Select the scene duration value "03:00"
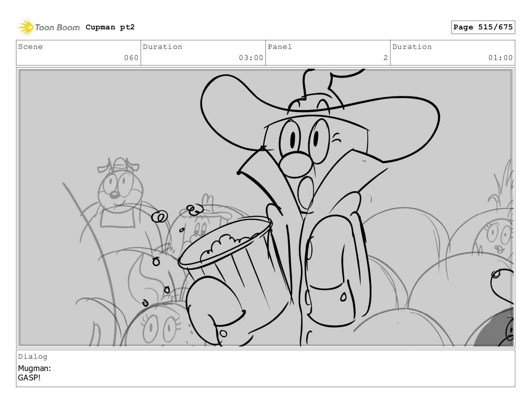The height and width of the screenshot is (411, 532). [x=251, y=58]
